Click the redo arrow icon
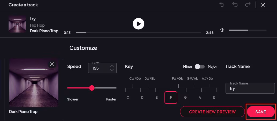Screen dimensions: 277x121 (x=248, y=5)
